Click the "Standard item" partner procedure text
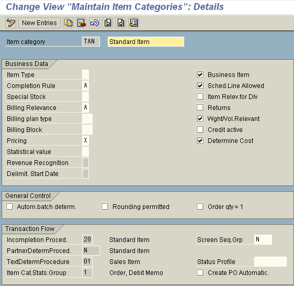 pos(129,251)
